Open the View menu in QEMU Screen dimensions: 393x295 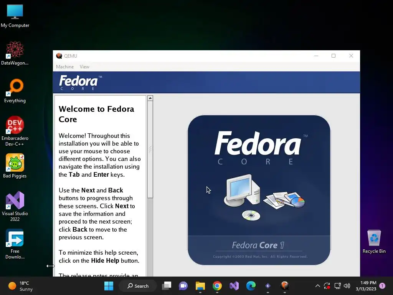click(84, 67)
